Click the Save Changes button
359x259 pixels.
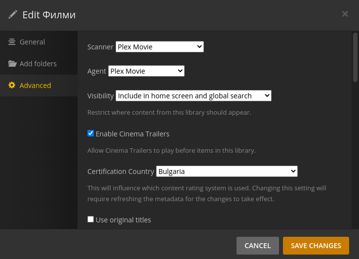coord(316,246)
